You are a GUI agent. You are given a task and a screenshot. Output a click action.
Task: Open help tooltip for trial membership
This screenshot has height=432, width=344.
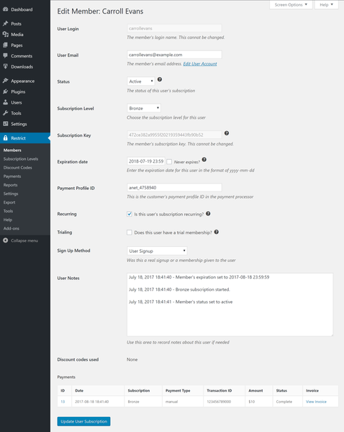coord(217,232)
